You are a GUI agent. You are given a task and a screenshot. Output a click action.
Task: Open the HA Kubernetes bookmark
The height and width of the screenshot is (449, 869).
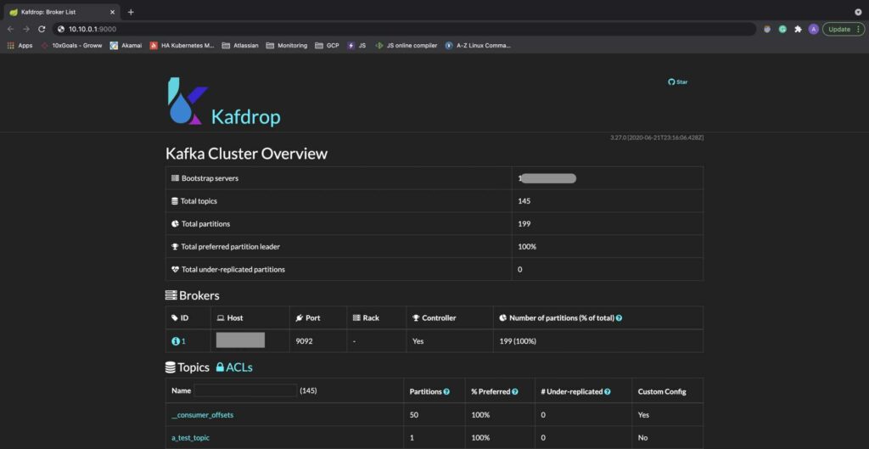[x=182, y=46]
